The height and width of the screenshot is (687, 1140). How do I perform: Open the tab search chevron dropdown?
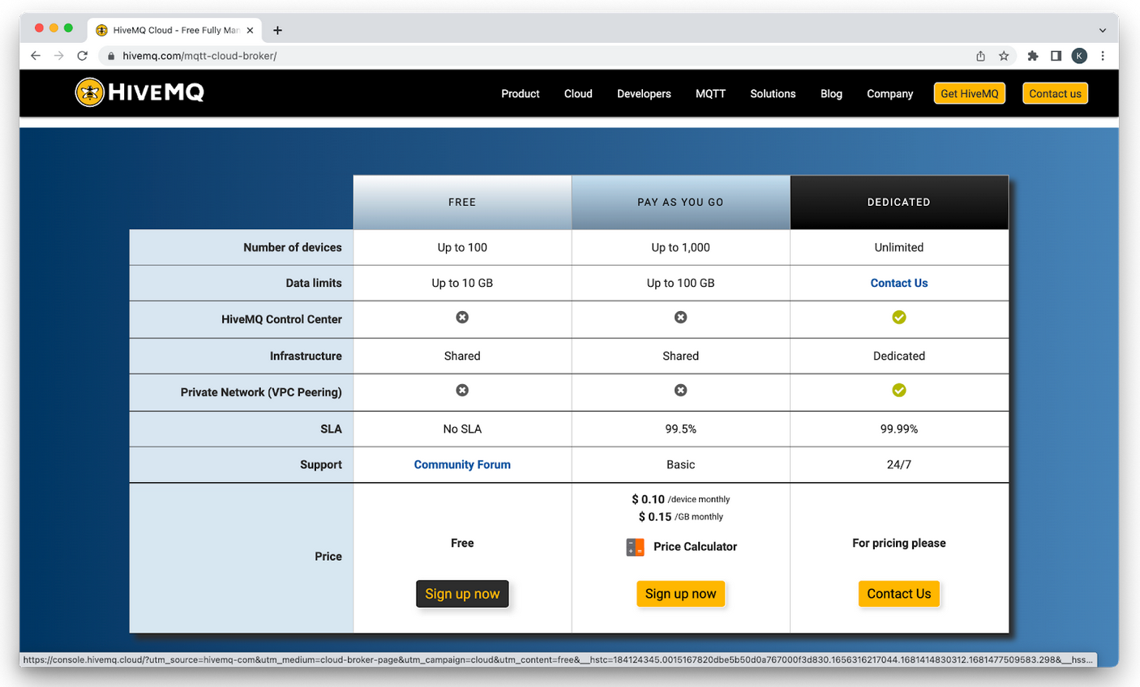(1103, 30)
